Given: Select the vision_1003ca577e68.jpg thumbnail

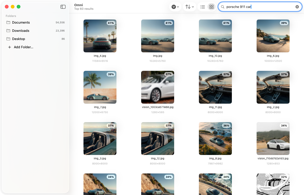Looking at the screenshot, I should [158, 87].
